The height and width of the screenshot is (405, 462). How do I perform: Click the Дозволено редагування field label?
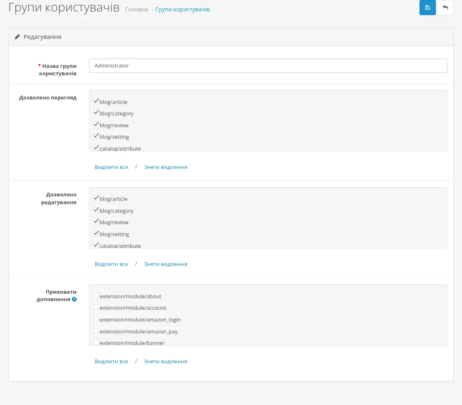59,198
